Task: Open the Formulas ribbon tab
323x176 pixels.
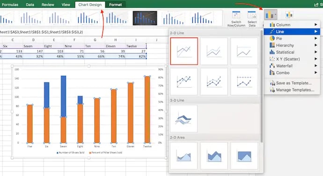Action: 10,5
